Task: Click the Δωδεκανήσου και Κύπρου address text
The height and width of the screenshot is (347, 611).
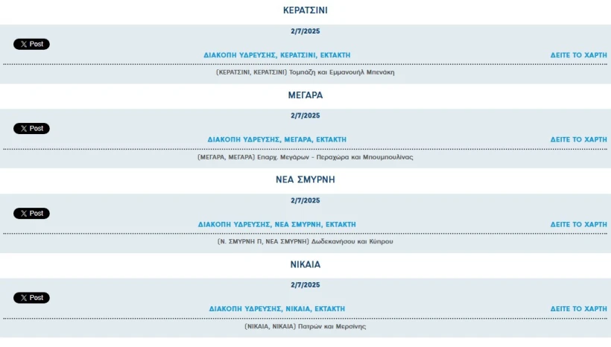Action: click(x=352, y=242)
